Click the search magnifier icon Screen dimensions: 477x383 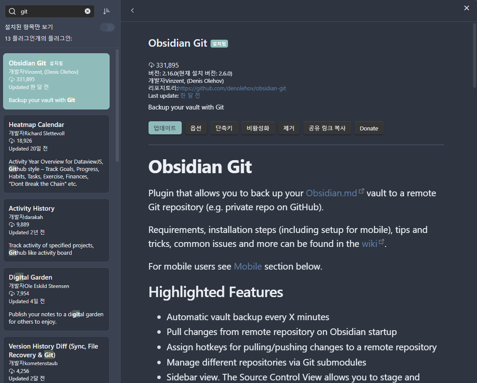12,11
